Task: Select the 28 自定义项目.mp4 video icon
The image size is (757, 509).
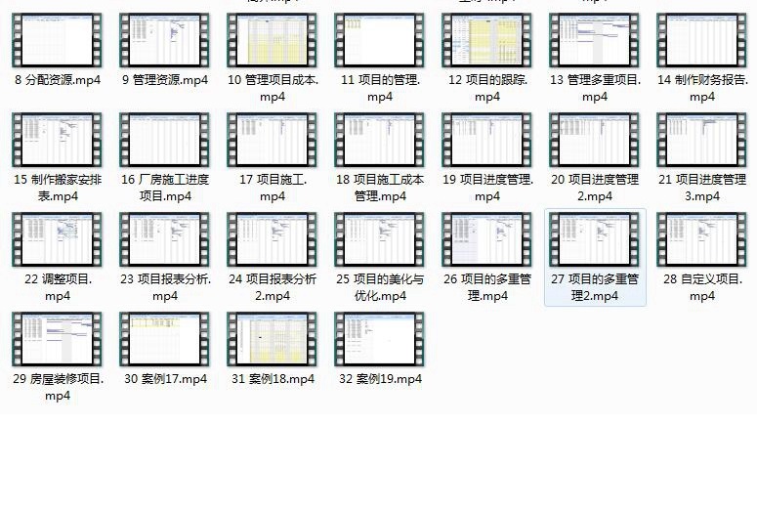Action: point(702,240)
